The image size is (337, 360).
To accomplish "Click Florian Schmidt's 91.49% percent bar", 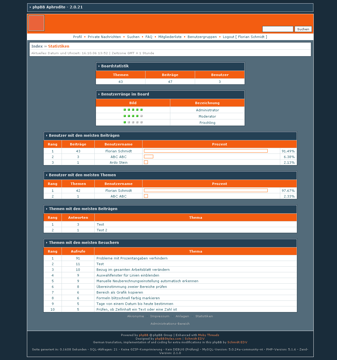I will [206, 151].
